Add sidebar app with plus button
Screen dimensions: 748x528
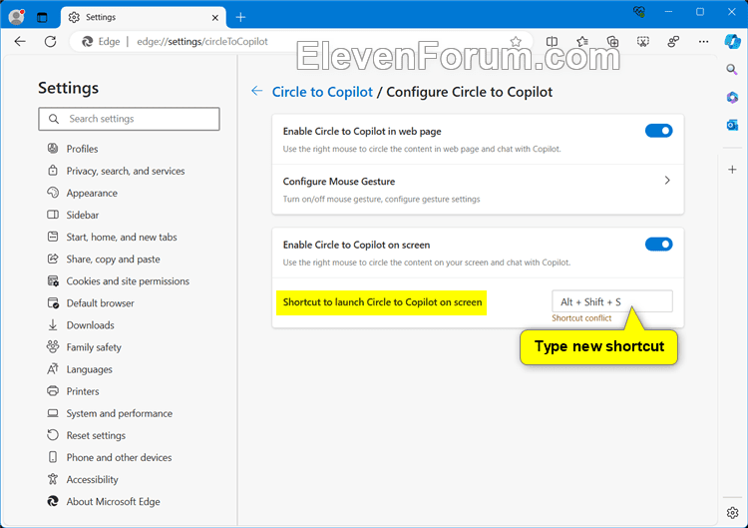(x=732, y=170)
